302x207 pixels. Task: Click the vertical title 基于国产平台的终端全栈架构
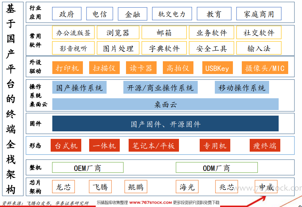coord(11,99)
